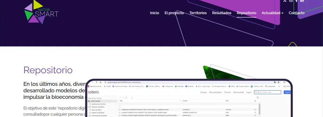Open the Instagram social icon
The width and height of the screenshot is (323, 117).
coord(291,1)
